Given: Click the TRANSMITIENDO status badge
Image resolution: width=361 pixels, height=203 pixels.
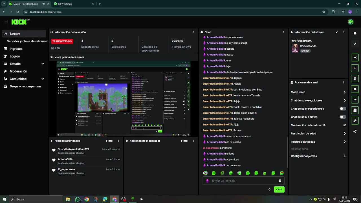Looking at the screenshot, I should coord(62,41).
